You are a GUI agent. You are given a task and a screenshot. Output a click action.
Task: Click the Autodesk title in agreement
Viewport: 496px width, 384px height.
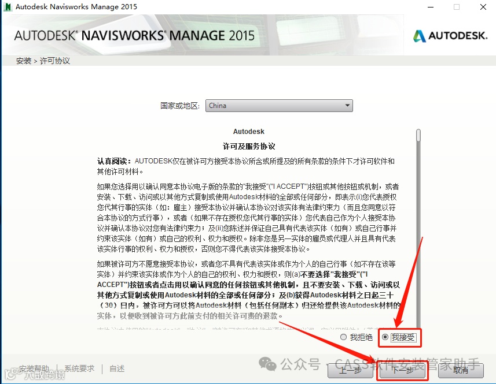[x=249, y=132]
